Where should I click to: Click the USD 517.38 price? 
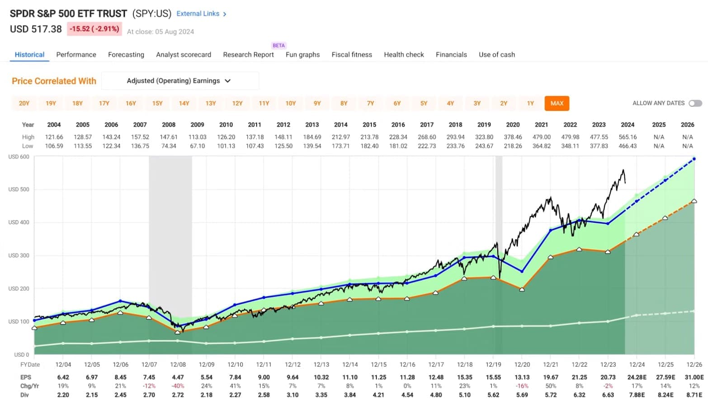(36, 29)
